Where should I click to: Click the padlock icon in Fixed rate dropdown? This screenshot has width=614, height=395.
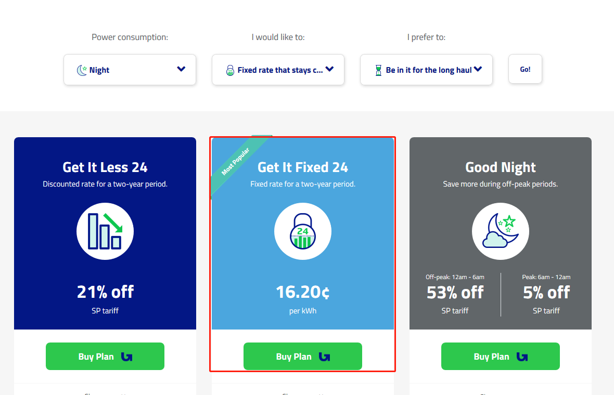230,70
